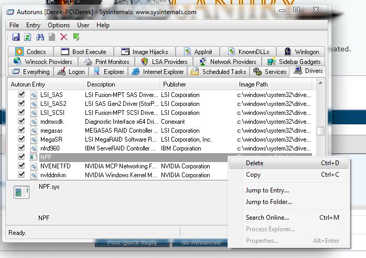The height and width of the screenshot is (258, 366).
Task: Click the Autoruns window title icon
Action: [10, 12]
